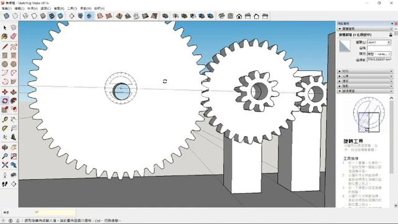
Task: Collapse the Entity Info panel header
Action: click(x=364, y=29)
